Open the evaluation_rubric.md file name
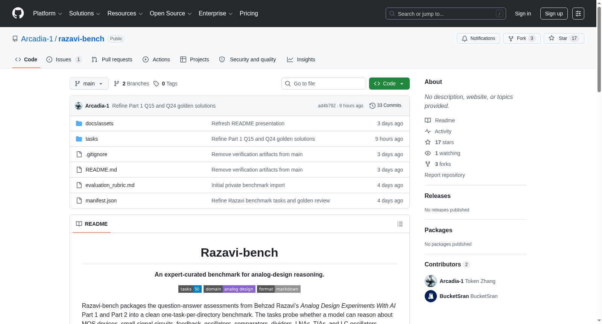This screenshot has height=324, width=602. coord(110,185)
